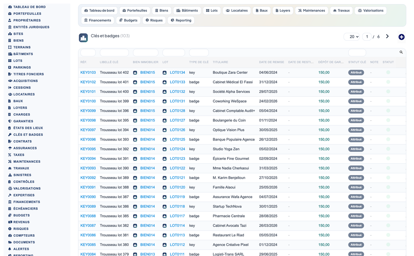Switch to the Financements top tab
Image resolution: width=414 pixels, height=256 pixels.
[x=98, y=20]
